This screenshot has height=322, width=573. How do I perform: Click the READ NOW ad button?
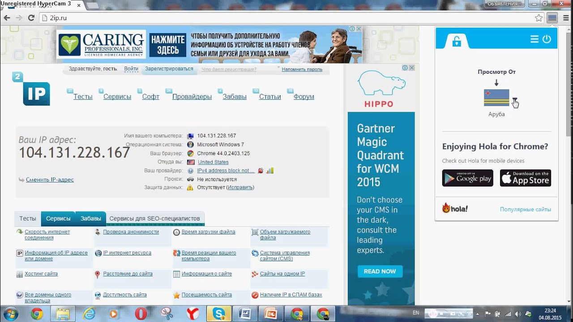point(380,271)
